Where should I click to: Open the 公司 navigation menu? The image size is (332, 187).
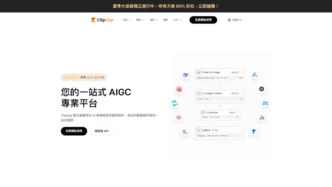tap(177, 20)
